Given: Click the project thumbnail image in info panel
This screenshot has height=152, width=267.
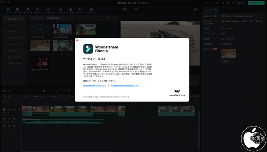Looking at the screenshot, I should click(228, 53).
